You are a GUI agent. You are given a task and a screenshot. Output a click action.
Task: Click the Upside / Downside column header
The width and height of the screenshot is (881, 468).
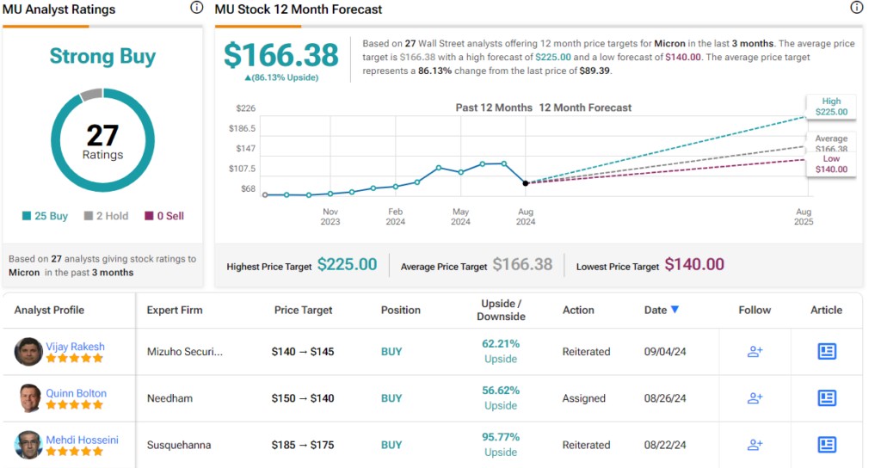[501, 310]
